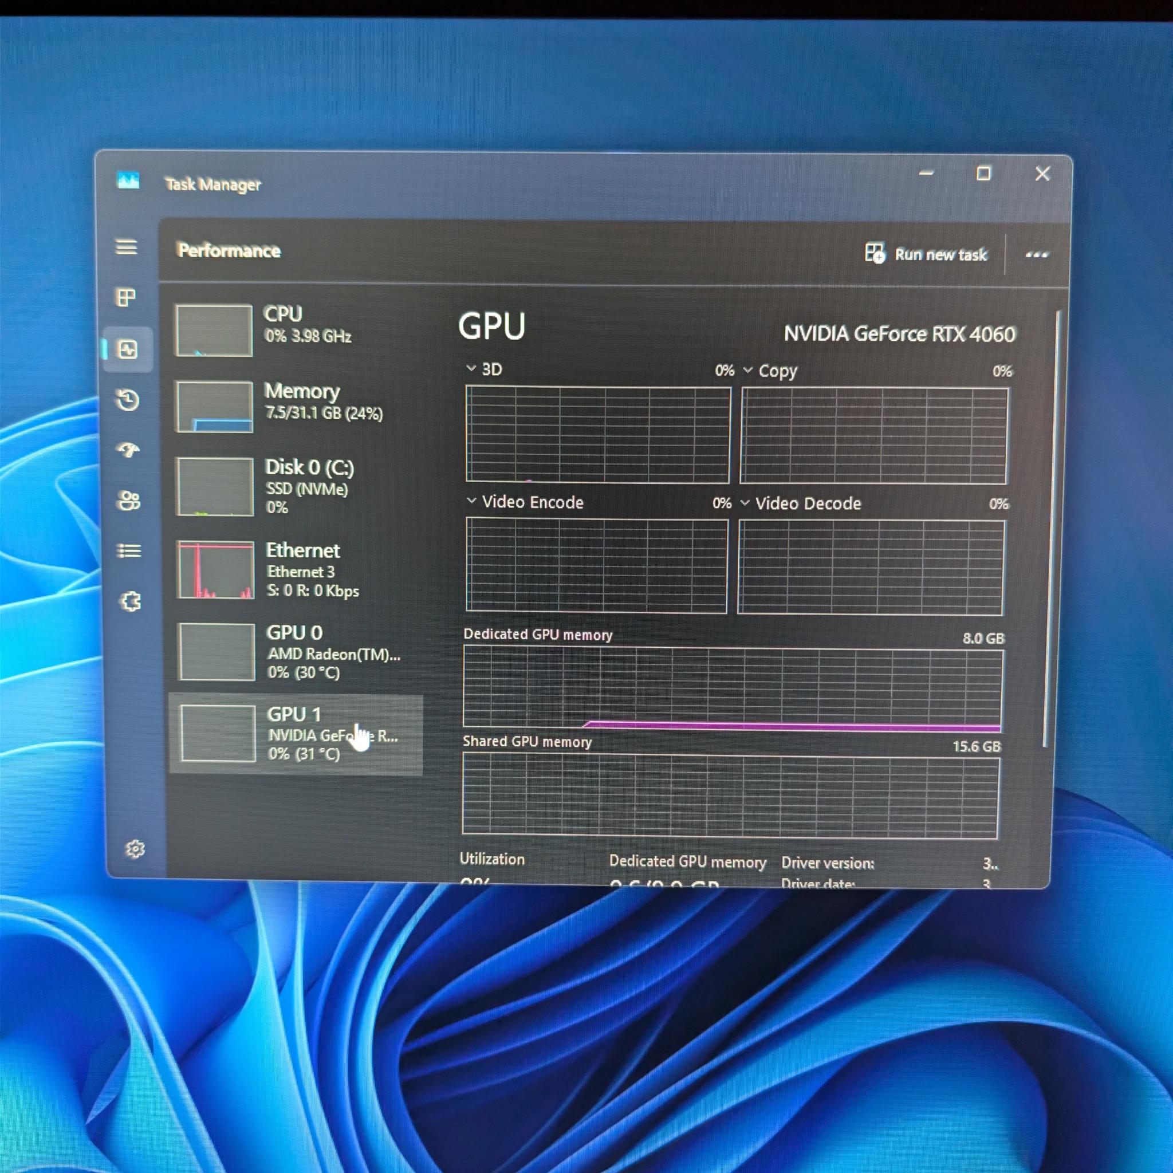1173x1173 pixels.
Task: Maximize the Task Manager window
Action: [983, 174]
